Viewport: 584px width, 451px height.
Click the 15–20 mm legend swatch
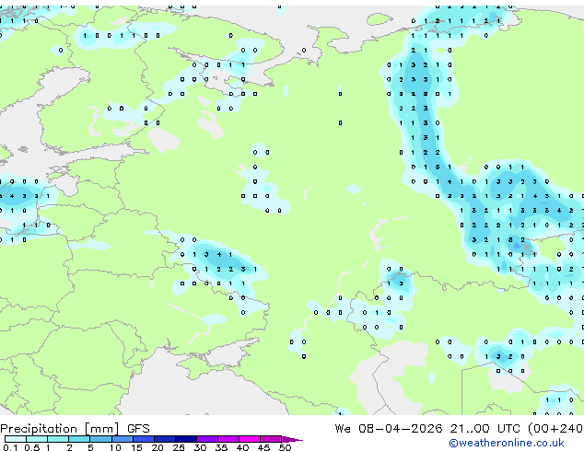(x=143, y=439)
